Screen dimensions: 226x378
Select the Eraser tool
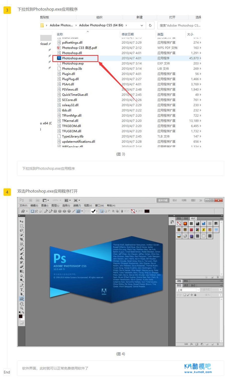(22, 267)
